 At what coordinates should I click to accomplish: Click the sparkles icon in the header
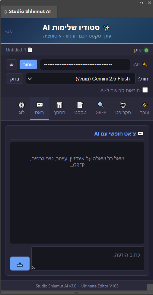point(107,28)
